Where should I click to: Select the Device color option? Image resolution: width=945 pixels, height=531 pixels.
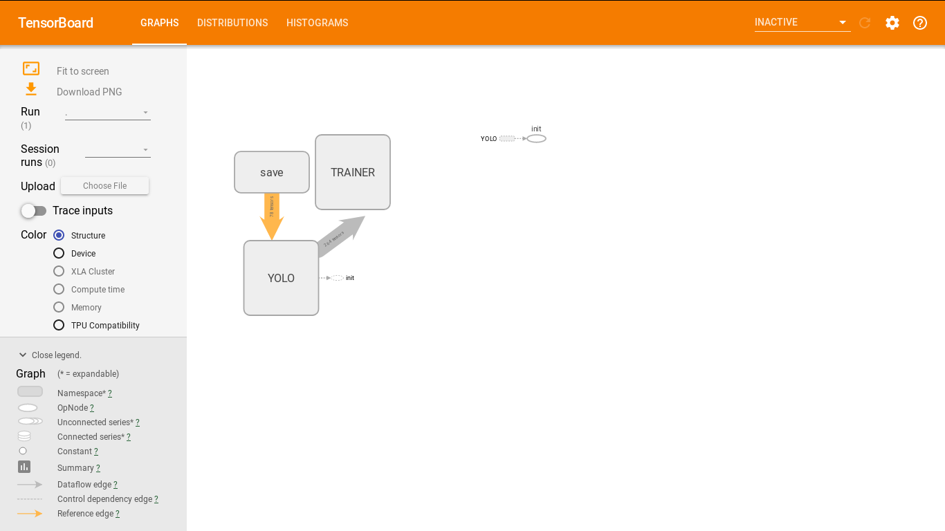pos(59,253)
